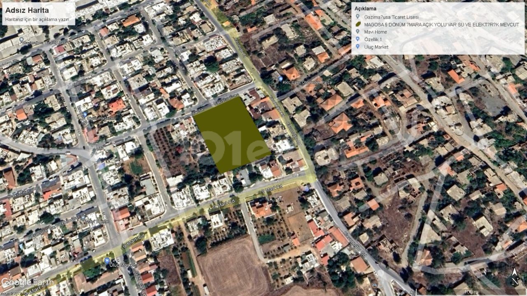Click the Gazima?usa Ticaret Lisesi legend pin icon
This screenshot has width=527, height=296.
point(357,17)
